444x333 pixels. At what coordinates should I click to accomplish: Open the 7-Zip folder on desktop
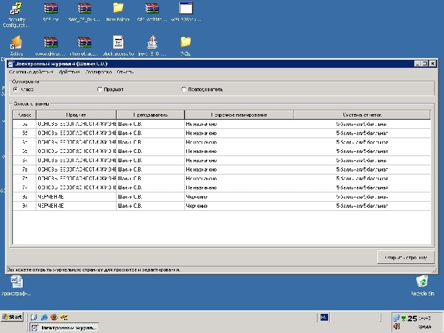coord(186,45)
